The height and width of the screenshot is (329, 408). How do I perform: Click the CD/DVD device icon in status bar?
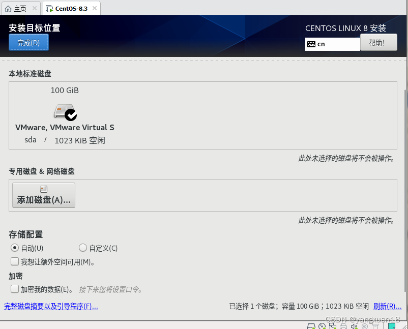click(x=321, y=326)
